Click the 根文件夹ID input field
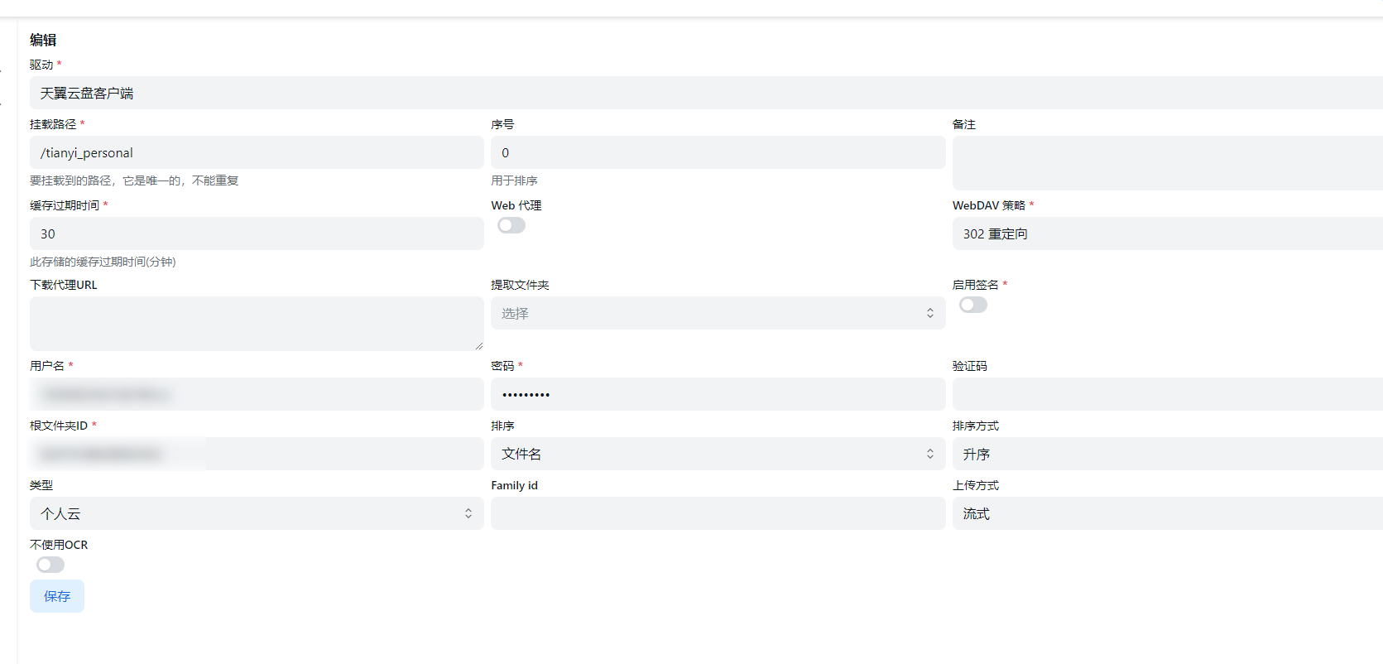This screenshot has height=664, width=1383. point(257,454)
